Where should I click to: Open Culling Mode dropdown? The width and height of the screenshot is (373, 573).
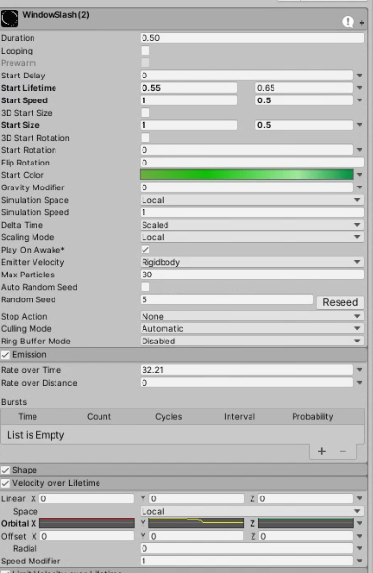tap(252, 328)
